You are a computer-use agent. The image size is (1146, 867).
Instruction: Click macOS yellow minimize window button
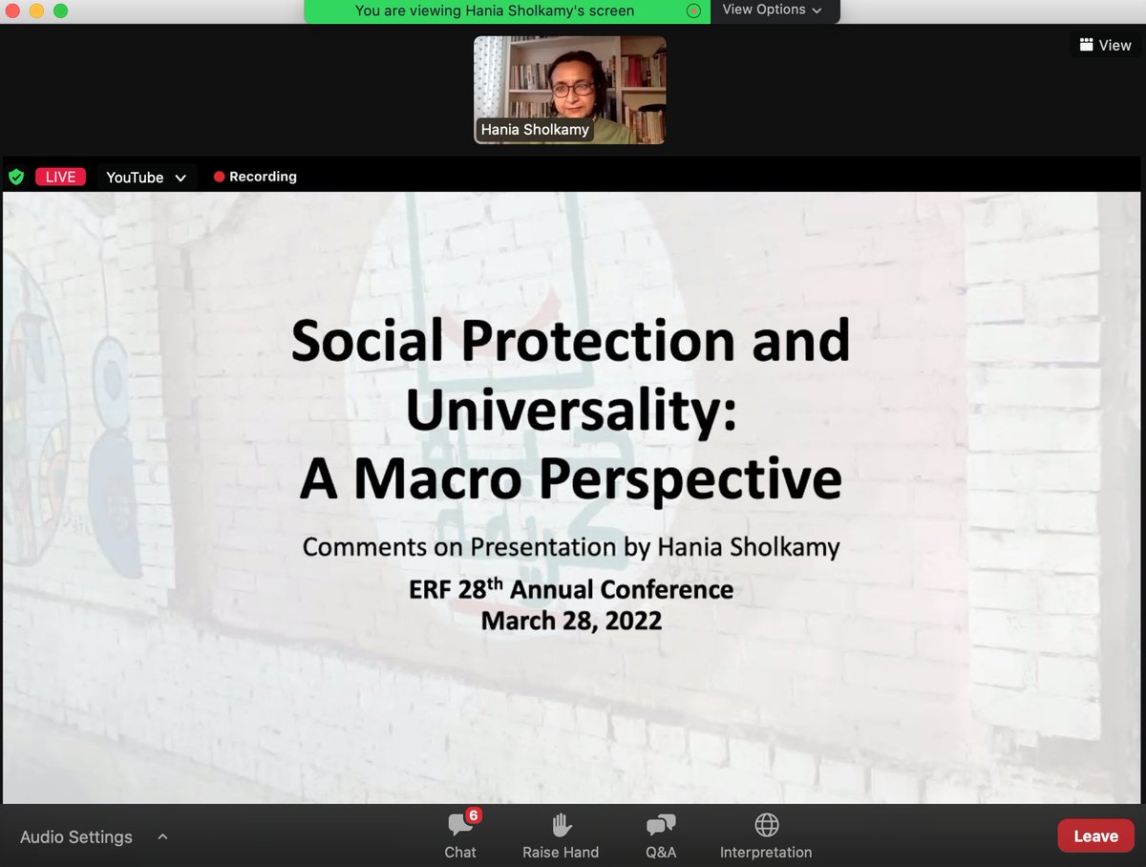[x=37, y=11]
